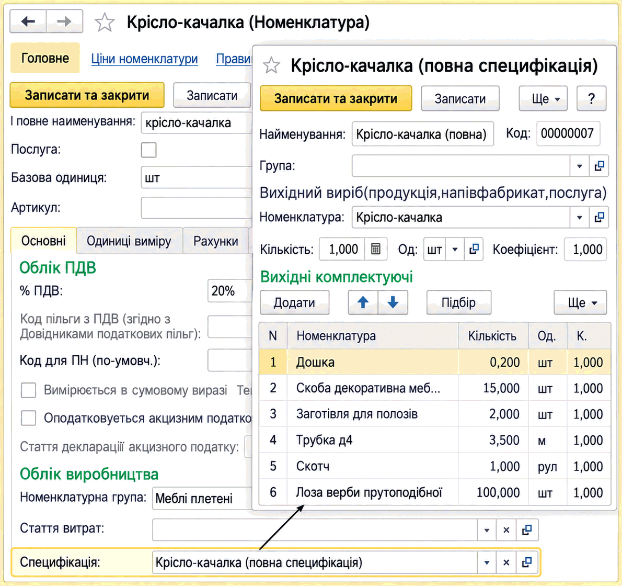
Task: Open the Рахунки tab
Action: [x=216, y=241]
